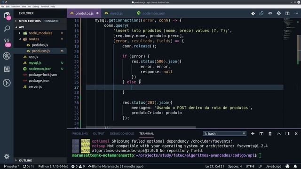Click the compare file revisions icon
301x169 pixels.
[261, 14]
